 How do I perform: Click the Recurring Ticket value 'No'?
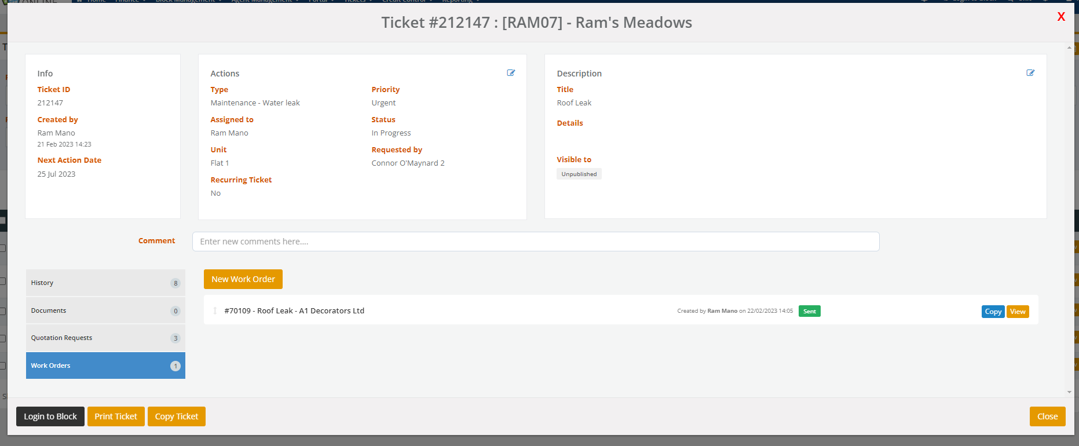point(215,193)
